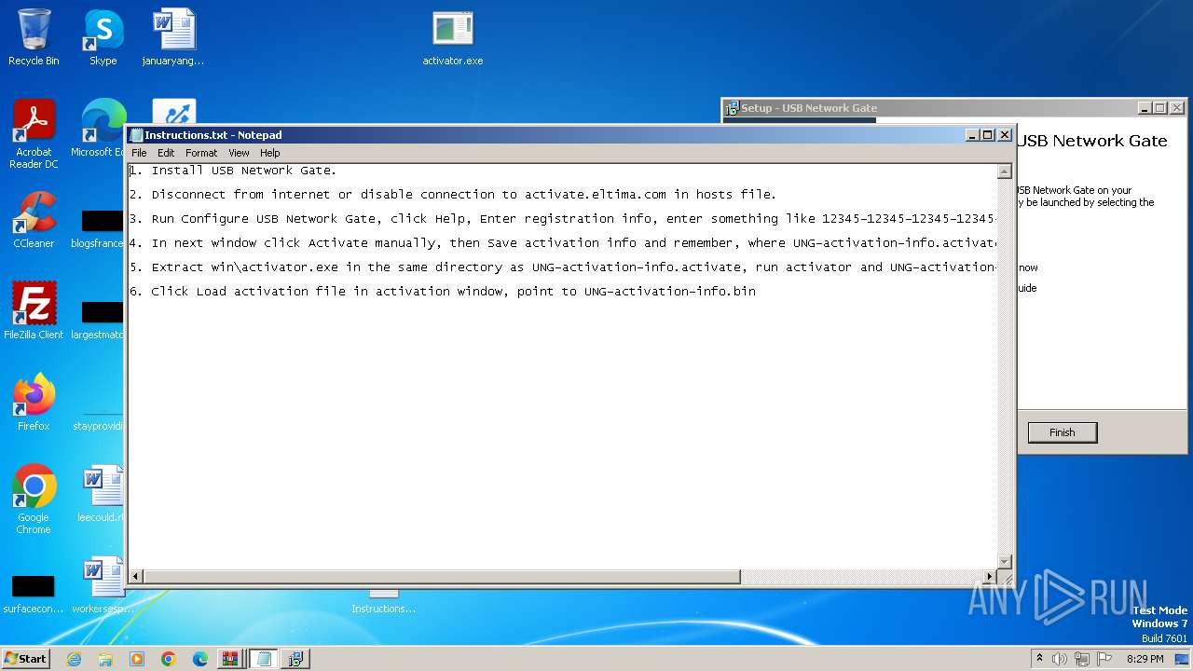Click Notepad horizontal scrollbar left arrow

tap(136, 577)
